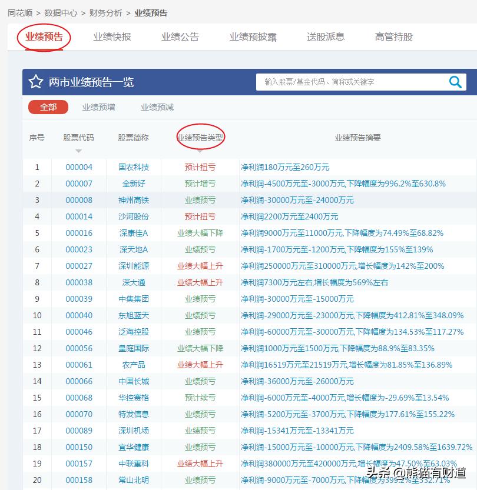Screen dimensions: 477x490
Task: Click stock code 000004 link
Action: coord(78,167)
